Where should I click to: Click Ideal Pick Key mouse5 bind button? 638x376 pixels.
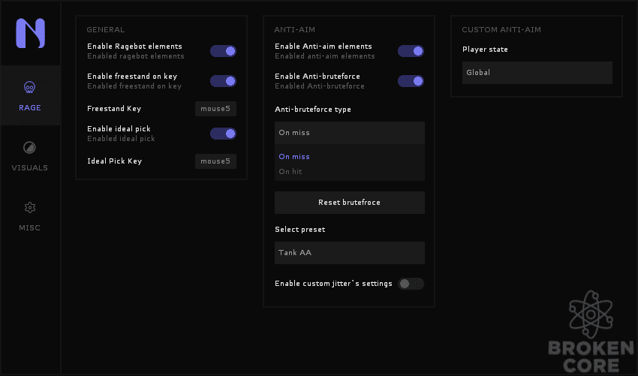(215, 161)
